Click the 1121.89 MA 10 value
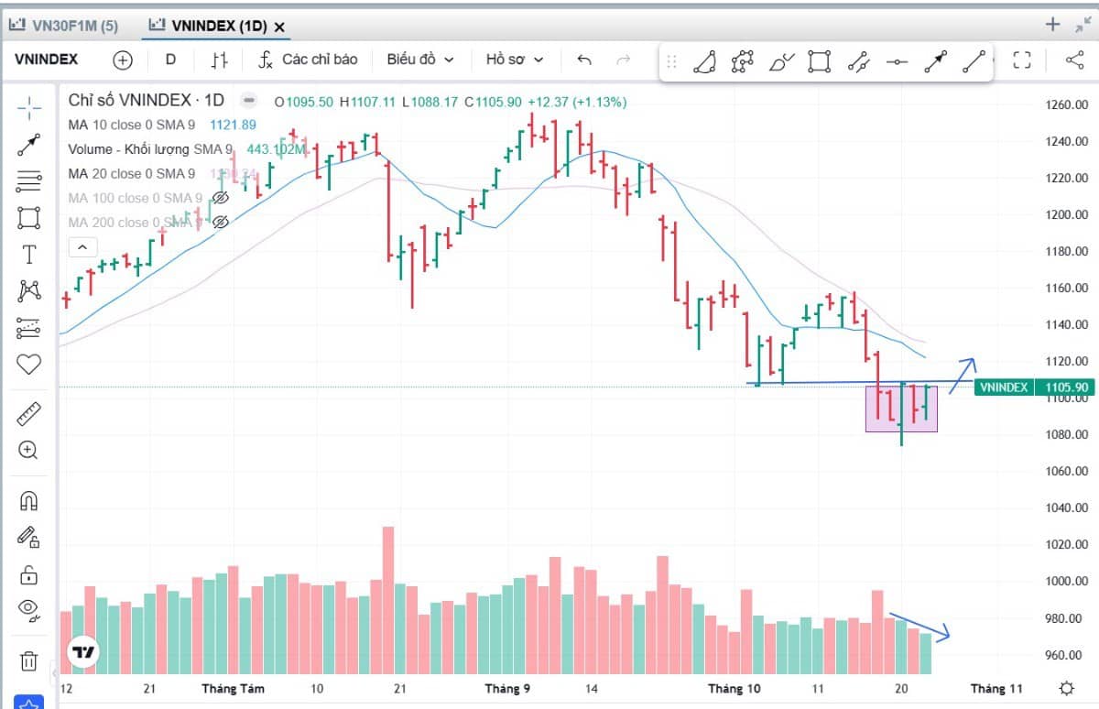This screenshot has height=709, width=1099. click(x=233, y=125)
